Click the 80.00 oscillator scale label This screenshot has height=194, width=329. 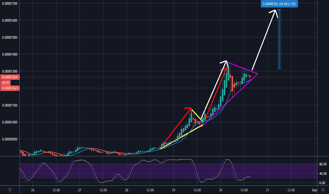(x=323, y=164)
